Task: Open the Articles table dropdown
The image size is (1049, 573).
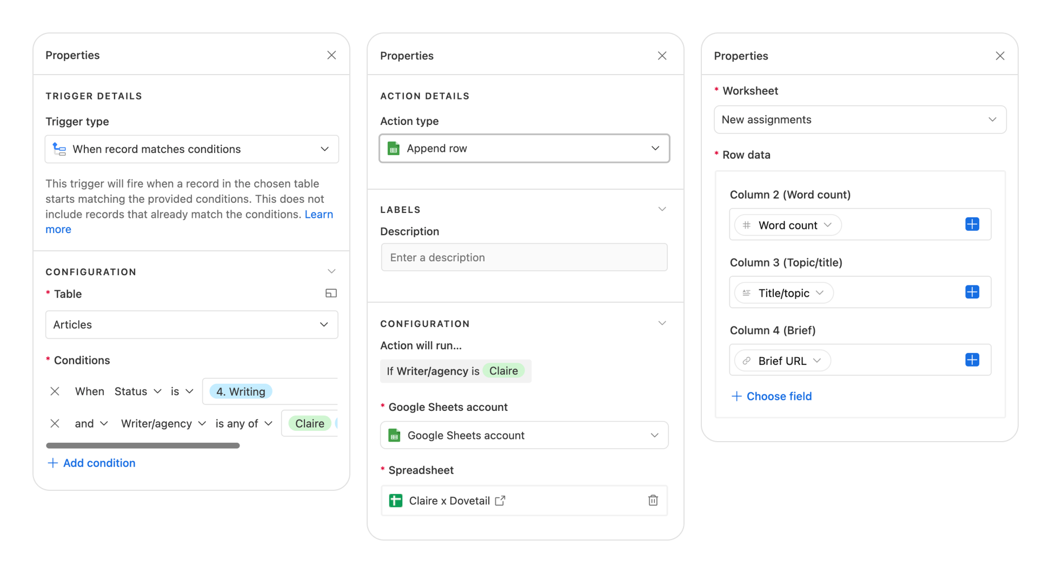Action: coord(191,324)
